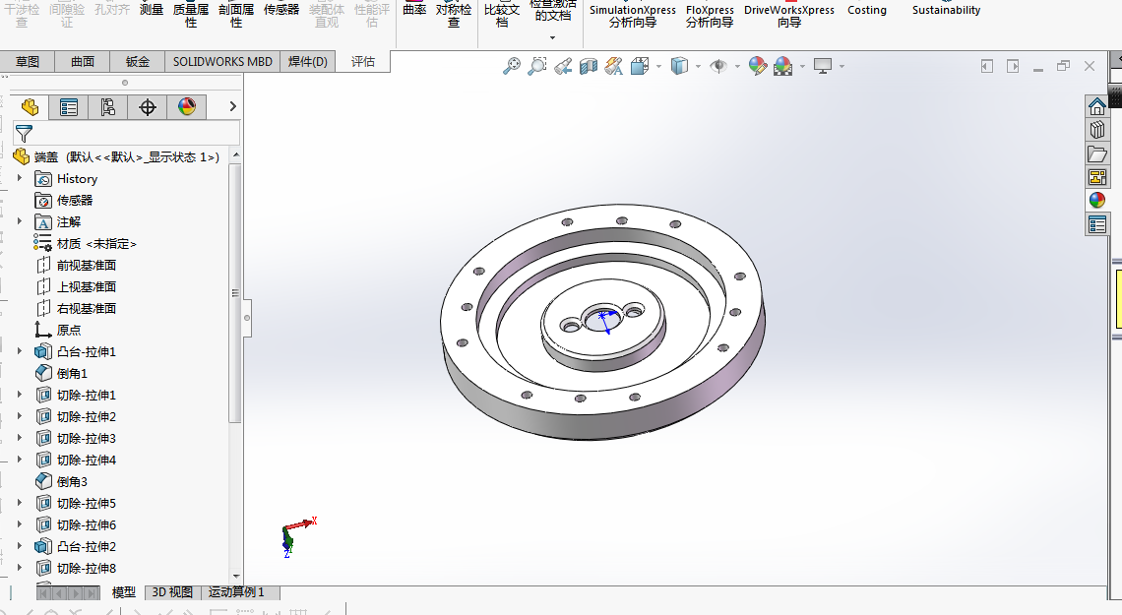Click the feature tree scroll-down arrow
Image resolution: width=1122 pixels, height=615 pixels.
tap(236, 577)
